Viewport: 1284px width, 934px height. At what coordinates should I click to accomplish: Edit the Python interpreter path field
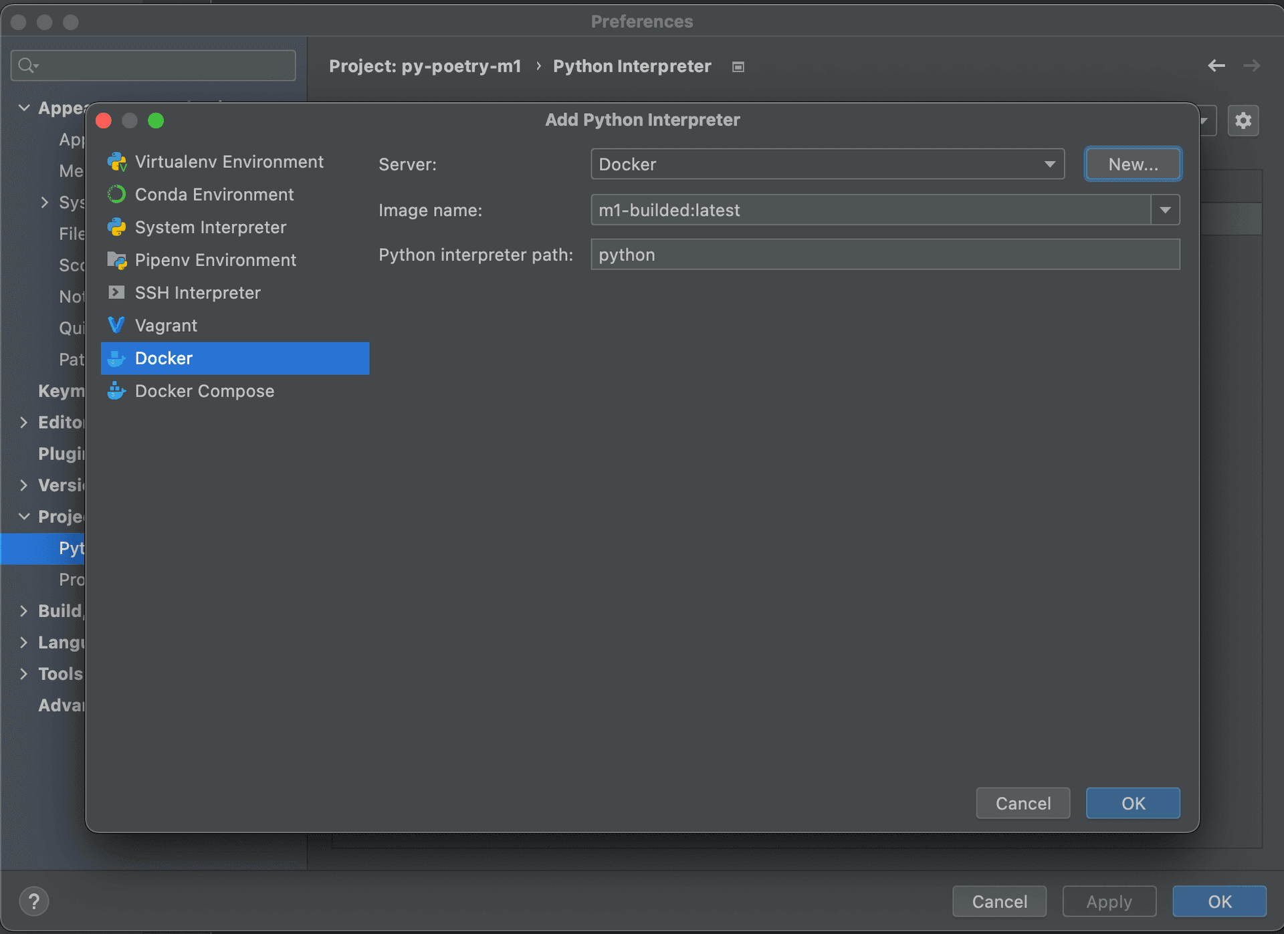885,254
